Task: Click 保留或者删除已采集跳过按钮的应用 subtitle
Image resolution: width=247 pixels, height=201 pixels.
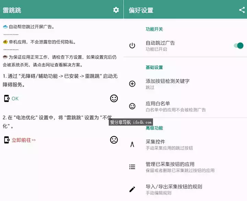Action: click(x=180, y=170)
